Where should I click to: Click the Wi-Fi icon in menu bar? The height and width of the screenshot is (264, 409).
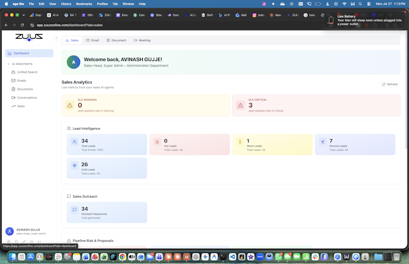tap(344, 4)
